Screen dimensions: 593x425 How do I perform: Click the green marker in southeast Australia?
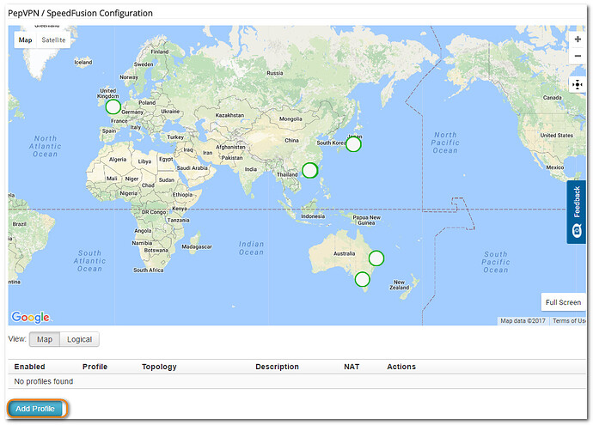(x=363, y=279)
